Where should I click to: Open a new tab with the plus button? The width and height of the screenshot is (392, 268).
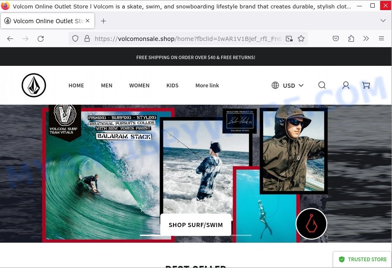coord(103,21)
